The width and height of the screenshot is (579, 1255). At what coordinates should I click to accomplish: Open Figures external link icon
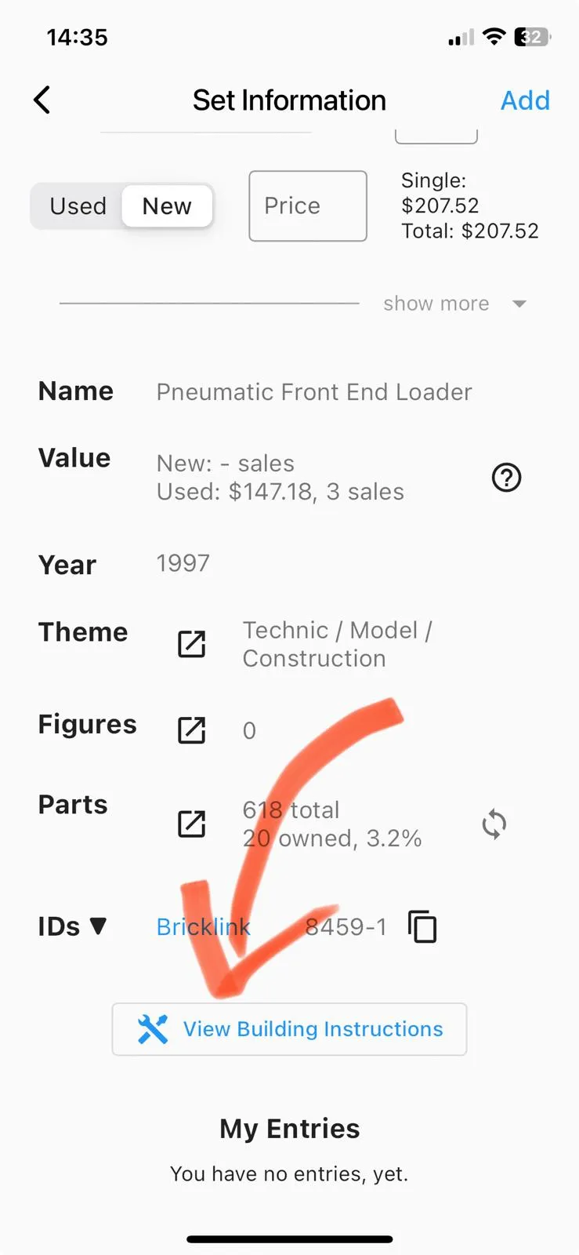[192, 730]
